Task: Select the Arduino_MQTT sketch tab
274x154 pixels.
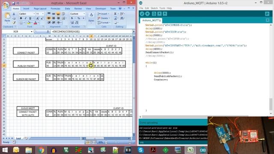Action: (151, 21)
